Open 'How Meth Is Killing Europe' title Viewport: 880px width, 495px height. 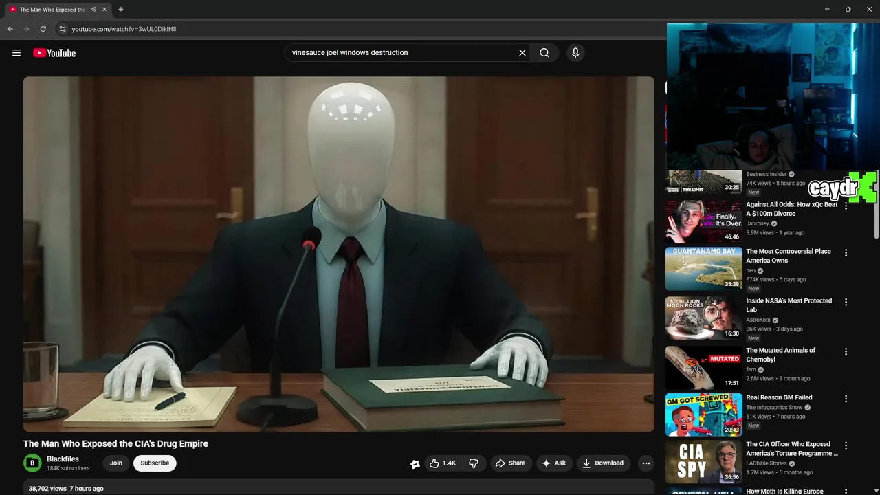pos(784,491)
